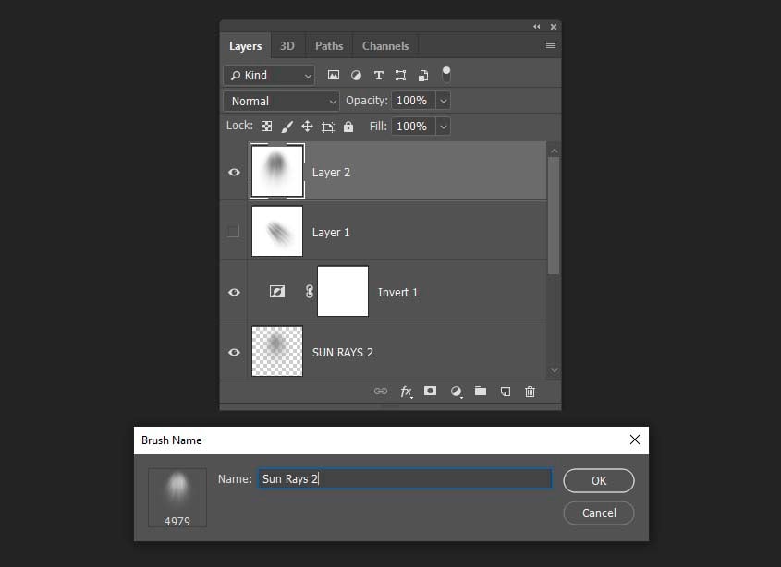Hide the SUN RAYS 2 layer

coord(234,352)
